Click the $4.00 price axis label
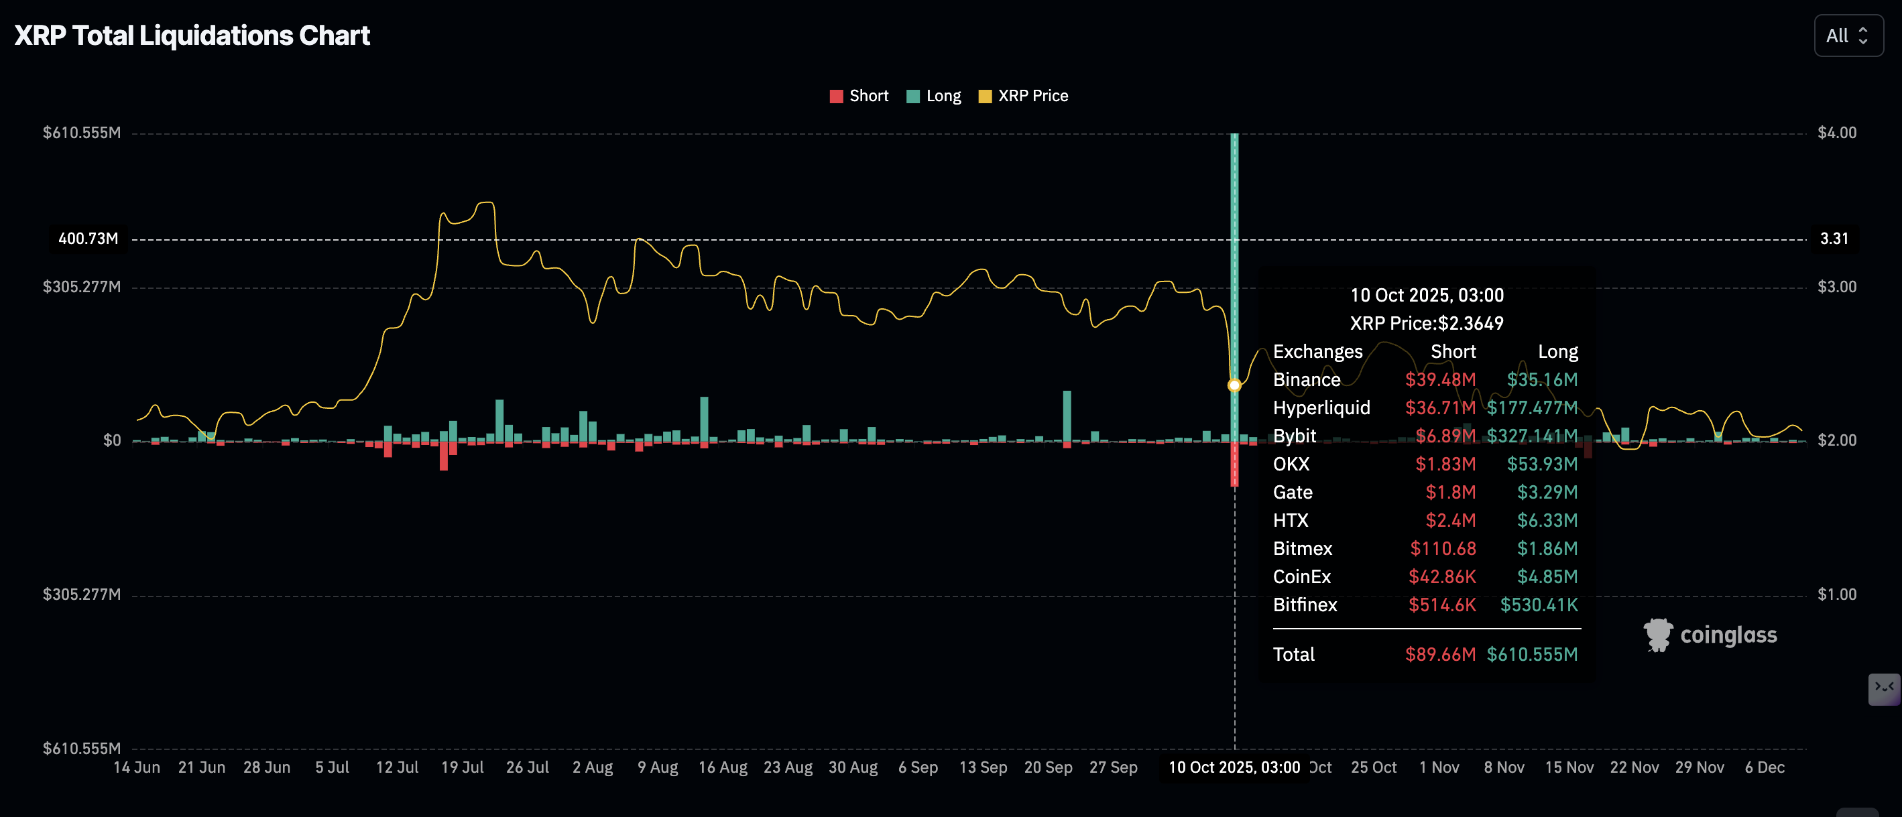The height and width of the screenshot is (817, 1902). click(x=1838, y=133)
